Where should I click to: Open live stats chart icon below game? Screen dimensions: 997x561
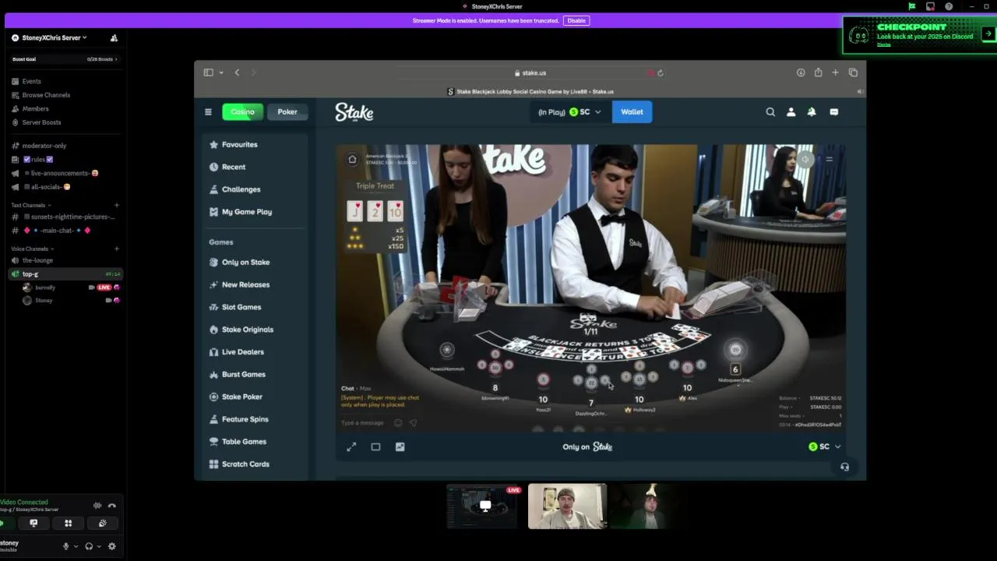coord(400,446)
